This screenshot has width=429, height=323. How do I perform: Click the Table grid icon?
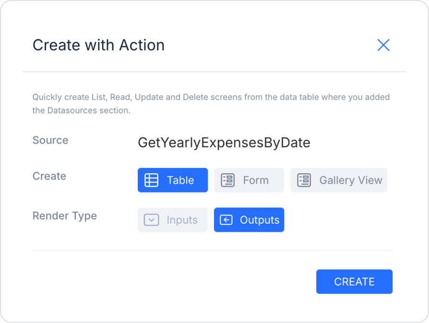click(x=152, y=180)
